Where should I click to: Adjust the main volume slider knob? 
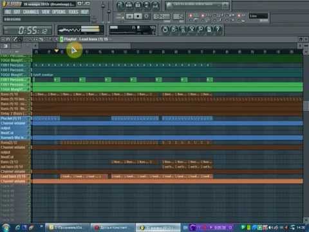(x=103, y=6)
